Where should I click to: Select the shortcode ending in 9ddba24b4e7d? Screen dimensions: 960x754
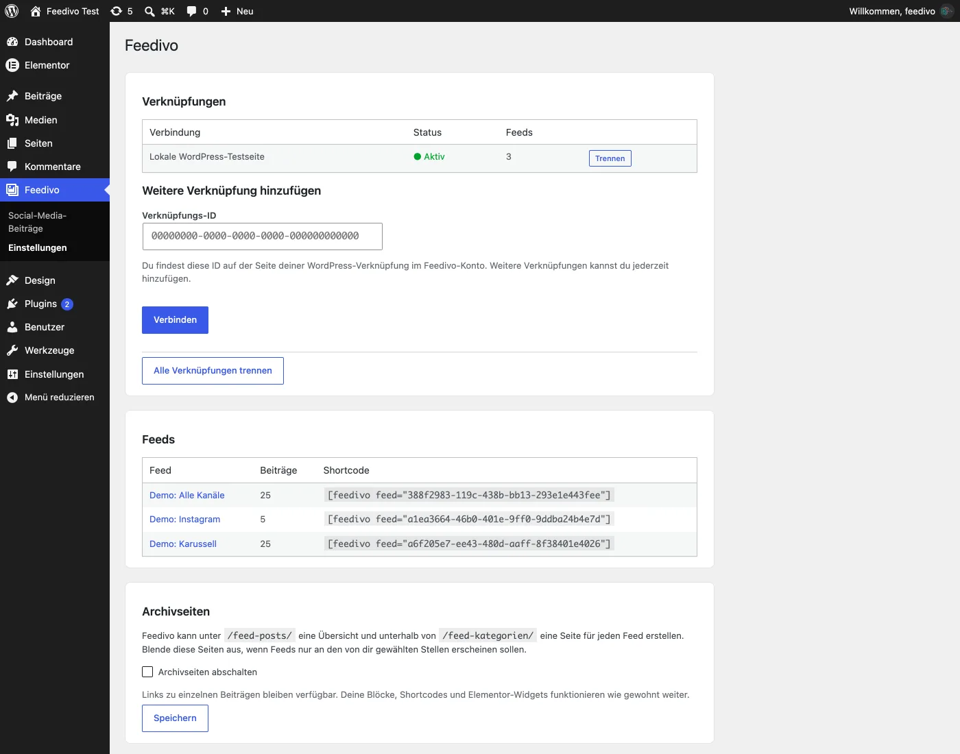pyautogui.click(x=469, y=519)
